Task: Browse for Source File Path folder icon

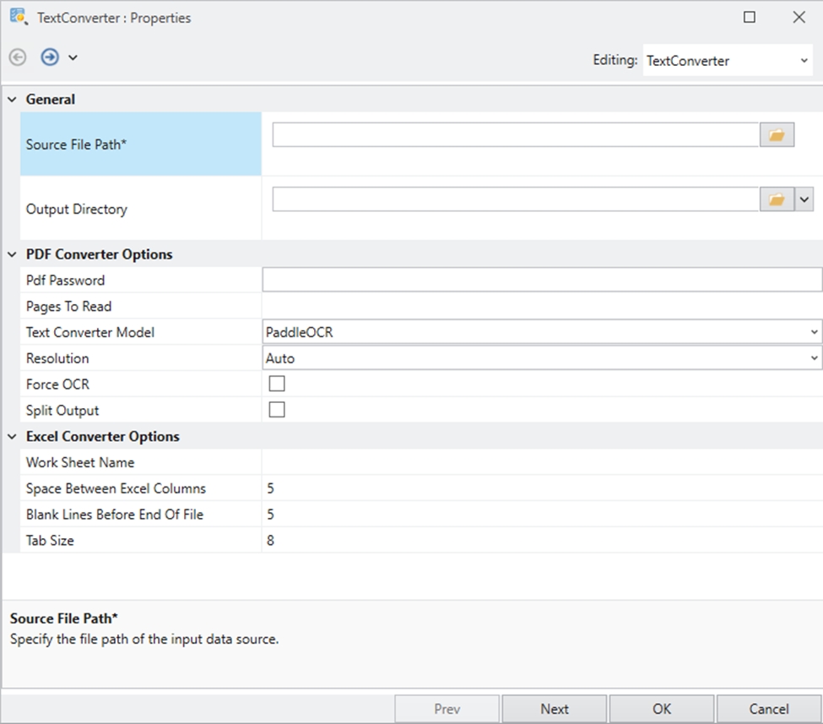Action: point(777,135)
